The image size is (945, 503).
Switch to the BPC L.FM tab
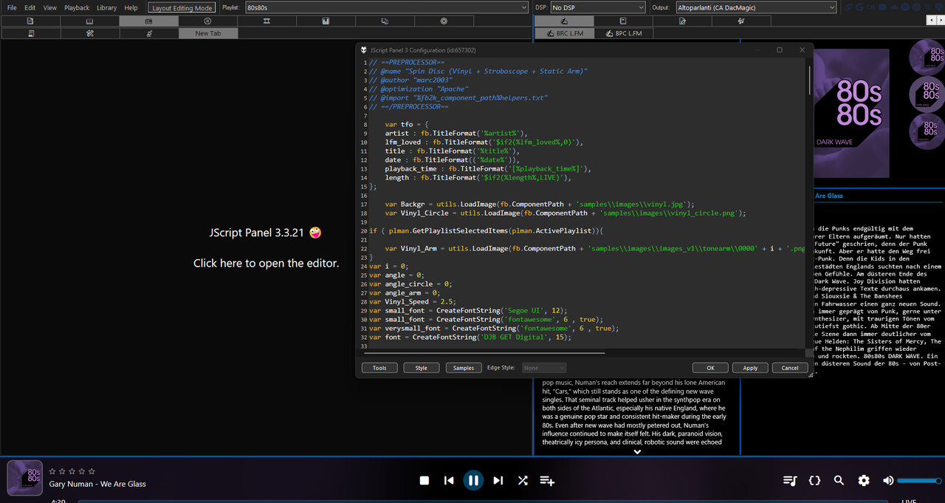(623, 33)
